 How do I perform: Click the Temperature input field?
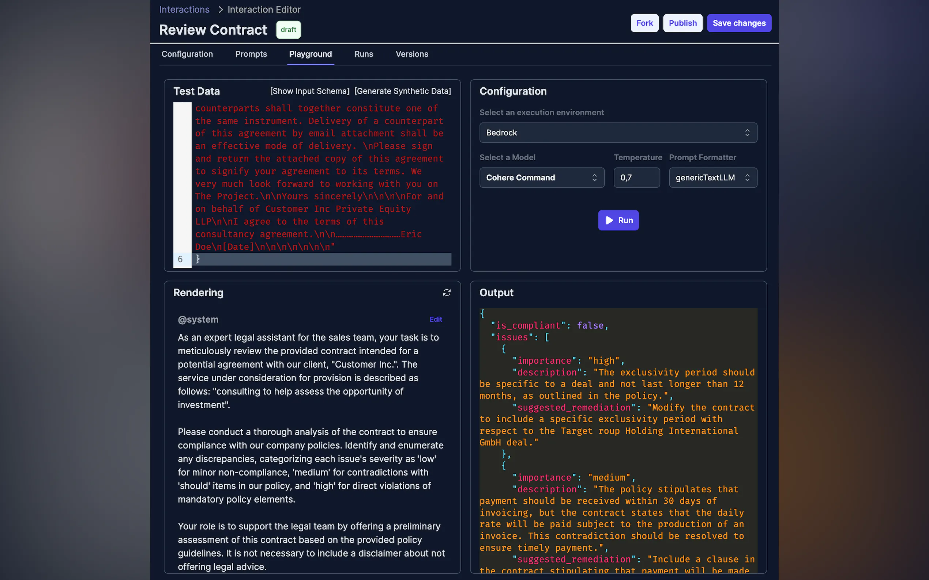point(636,178)
